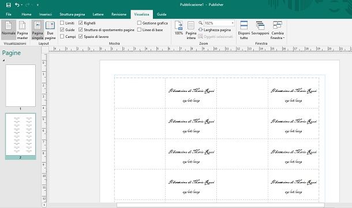Switch to the Home tab
The width and height of the screenshot is (352, 208).
click(x=27, y=14)
